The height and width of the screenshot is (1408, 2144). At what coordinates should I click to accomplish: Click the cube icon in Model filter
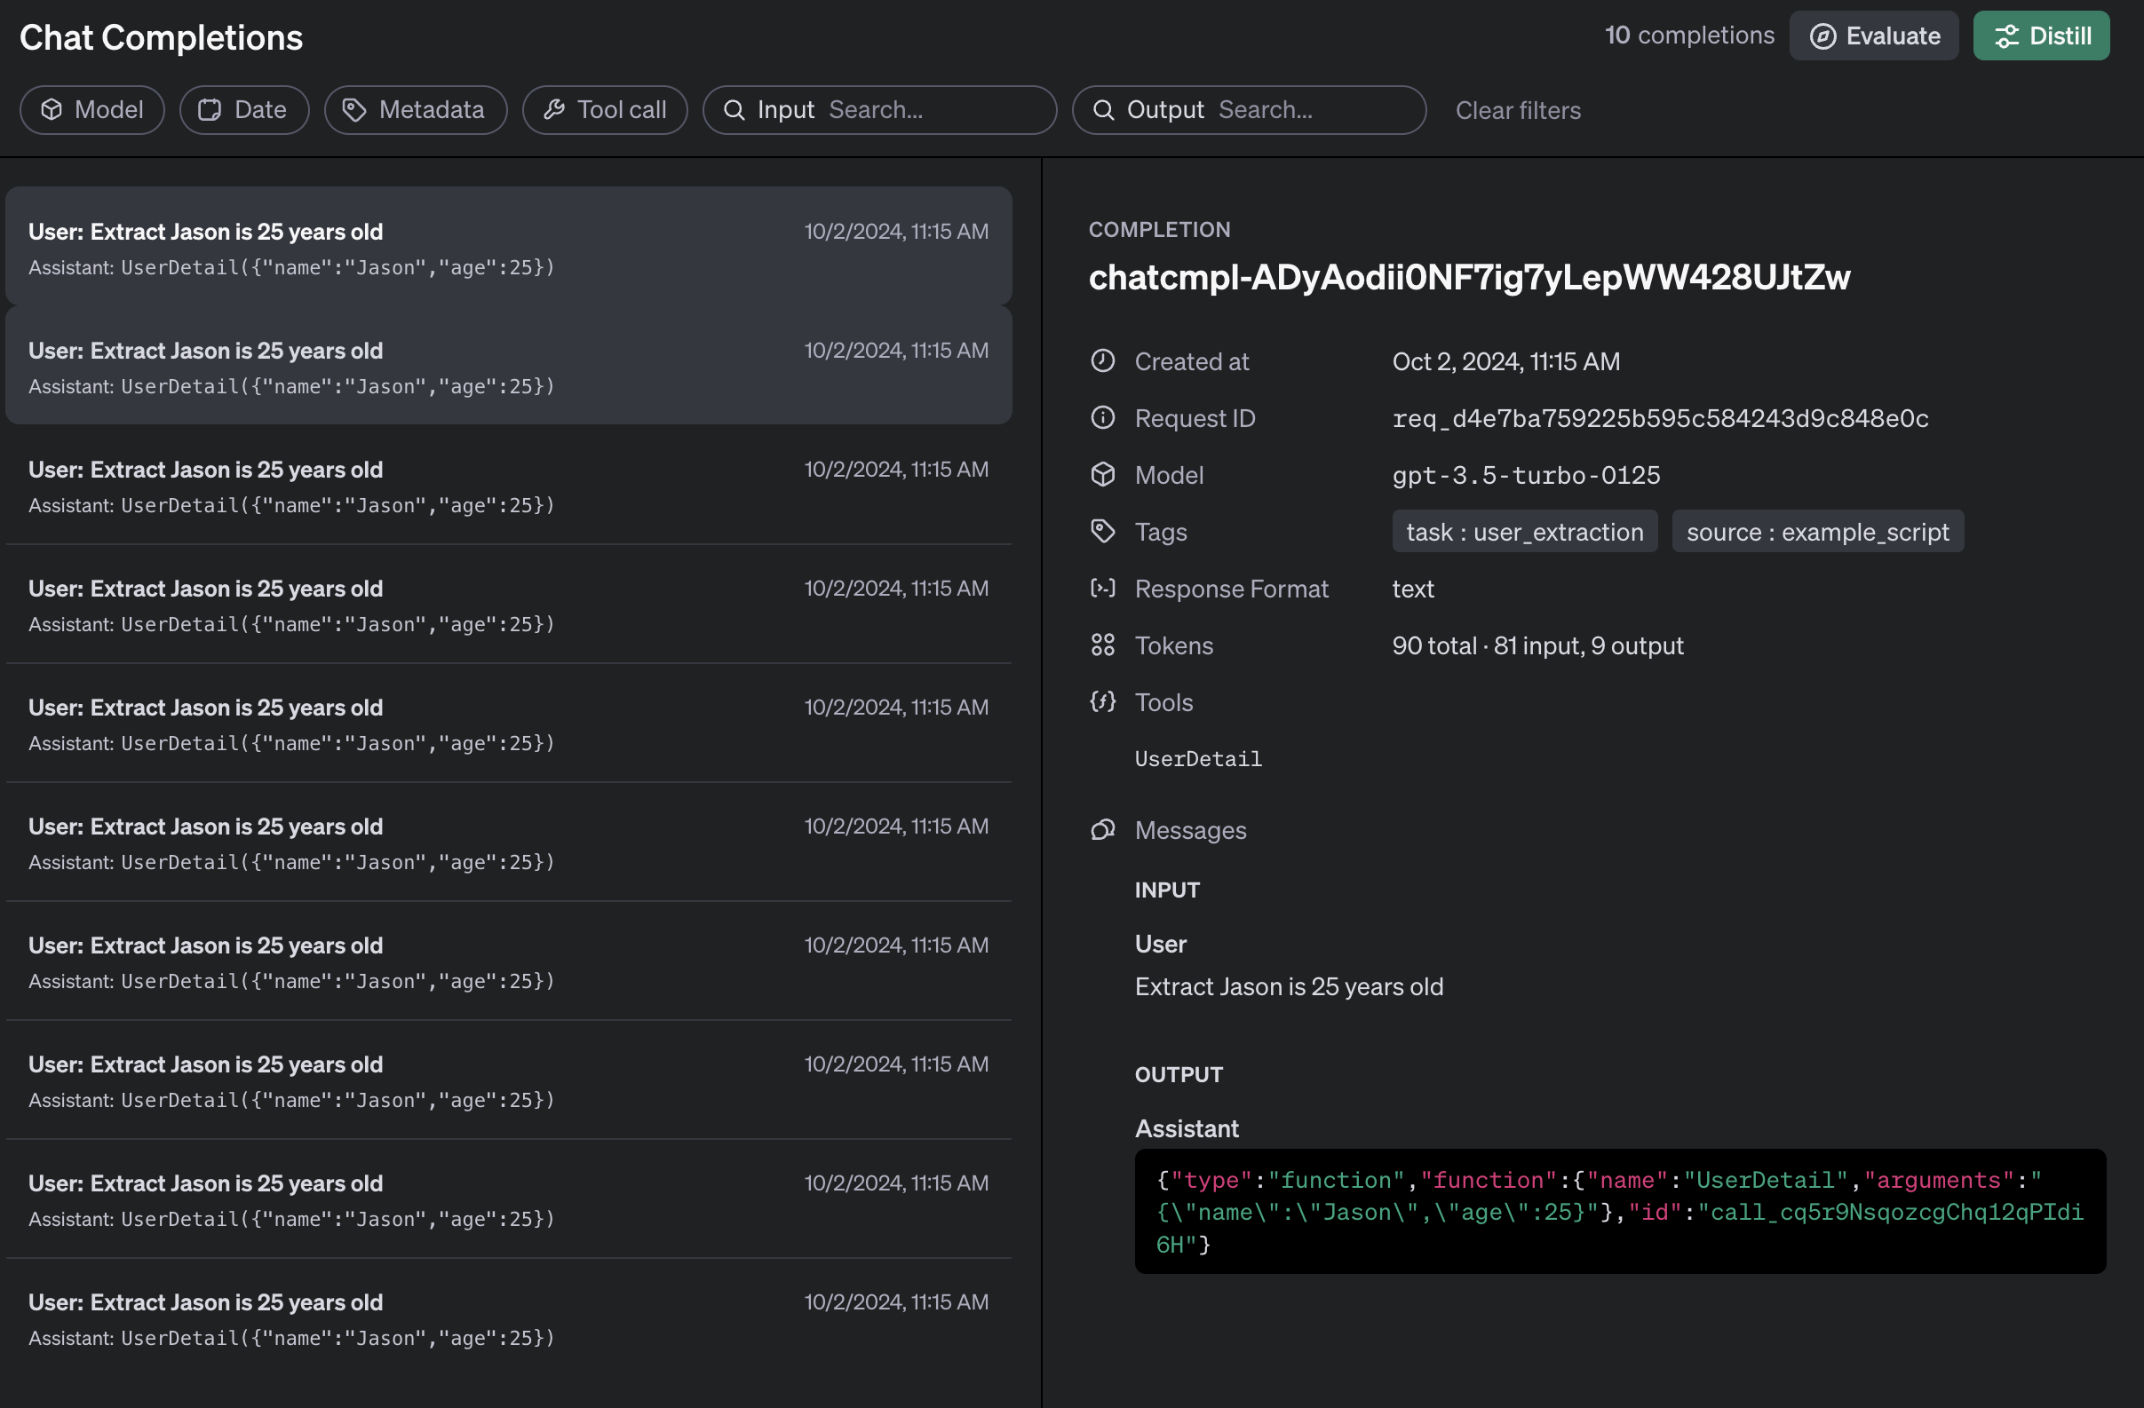(x=52, y=110)
